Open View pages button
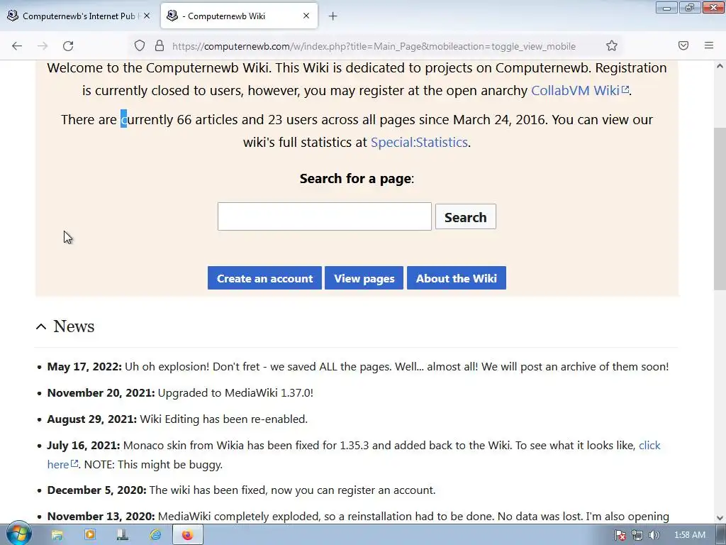The height and width of the screenshot is (545, 726). tap(364, 278)
